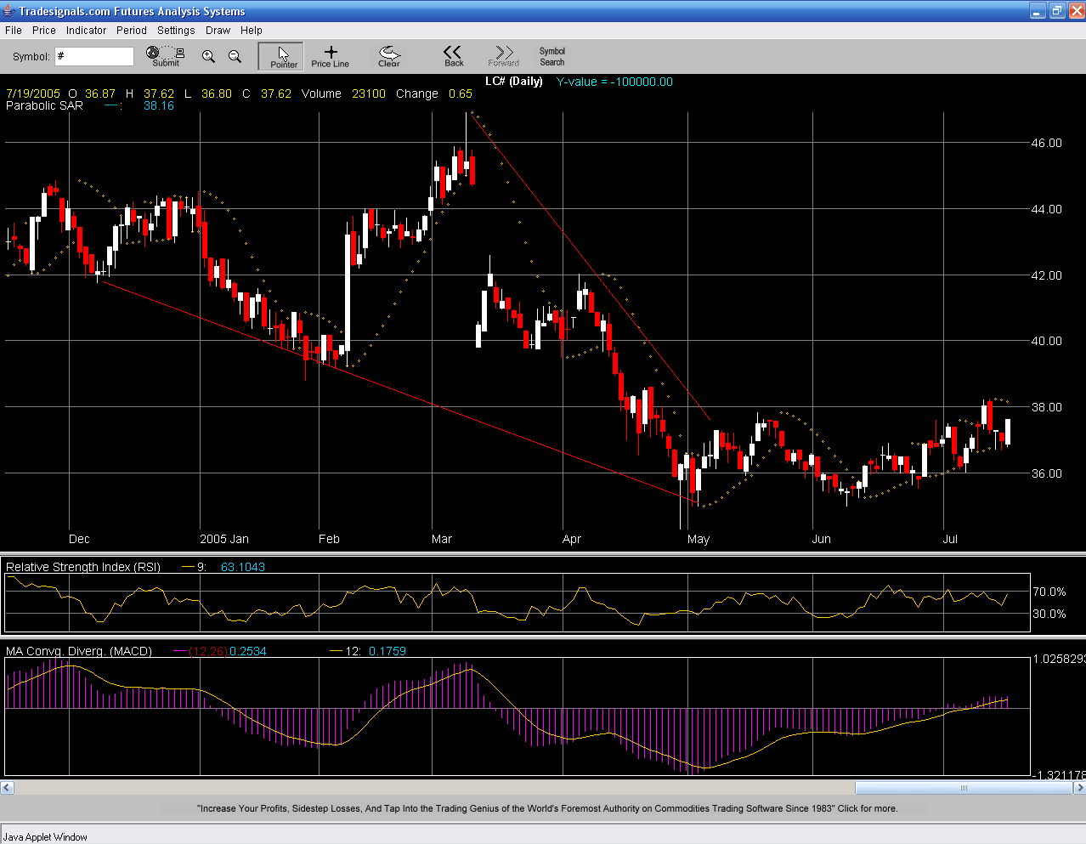Click the scrollbar left arrow
The image size is (1086, 844).
coord(7,788)
